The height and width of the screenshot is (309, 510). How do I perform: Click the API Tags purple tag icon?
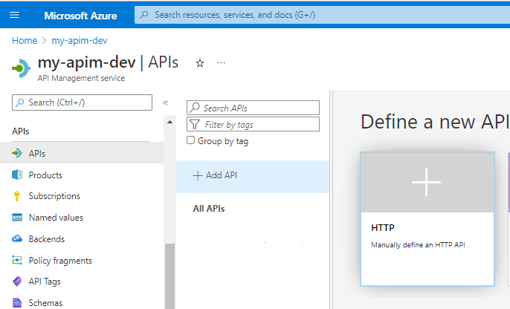(x=17, y=282)
